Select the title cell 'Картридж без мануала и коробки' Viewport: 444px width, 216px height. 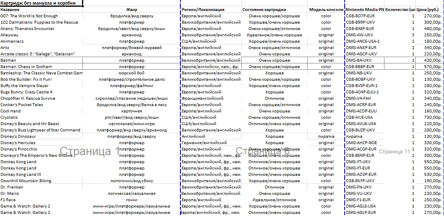tap(41, 3)
